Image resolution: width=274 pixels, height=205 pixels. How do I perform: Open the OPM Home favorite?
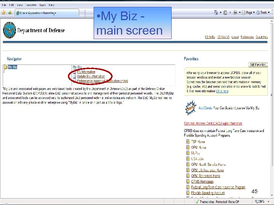pyautogui.click(x=199, y=147)
